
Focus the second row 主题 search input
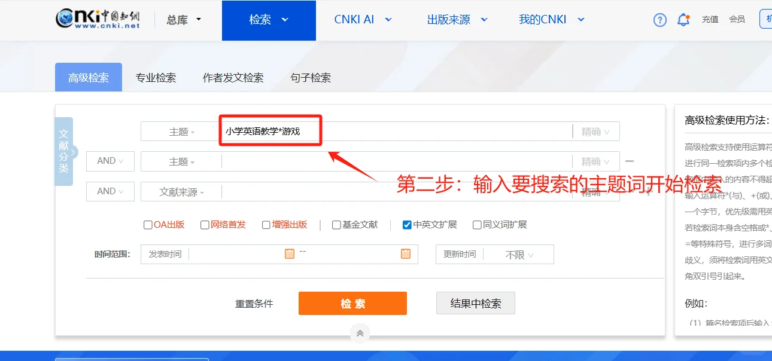coord(397,161)
